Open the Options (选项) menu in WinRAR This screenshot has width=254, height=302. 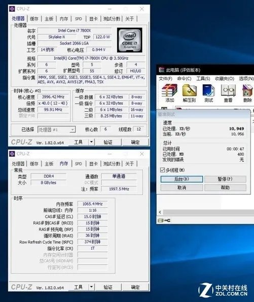(x=246, y=79)
